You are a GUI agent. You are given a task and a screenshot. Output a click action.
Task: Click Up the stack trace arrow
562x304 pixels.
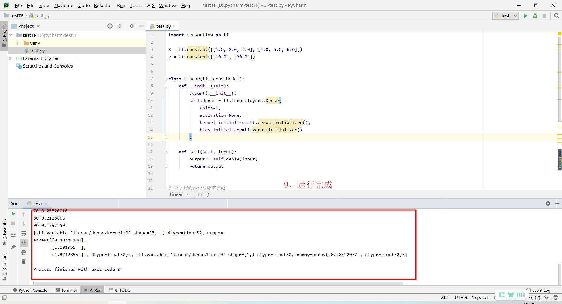tap(24, 214)
